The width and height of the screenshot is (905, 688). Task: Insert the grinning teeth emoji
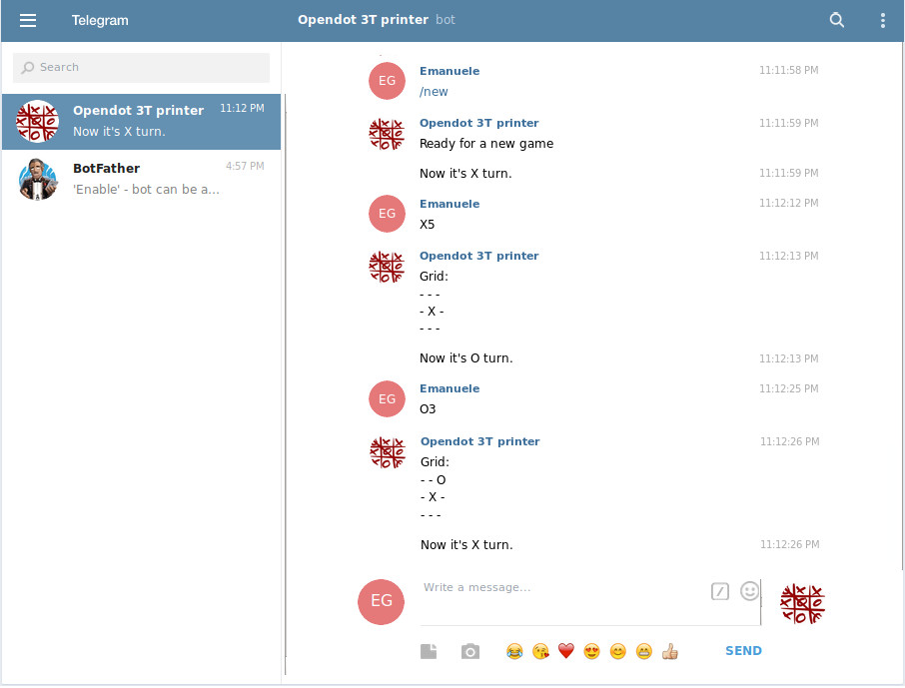[x=643, y=652]
